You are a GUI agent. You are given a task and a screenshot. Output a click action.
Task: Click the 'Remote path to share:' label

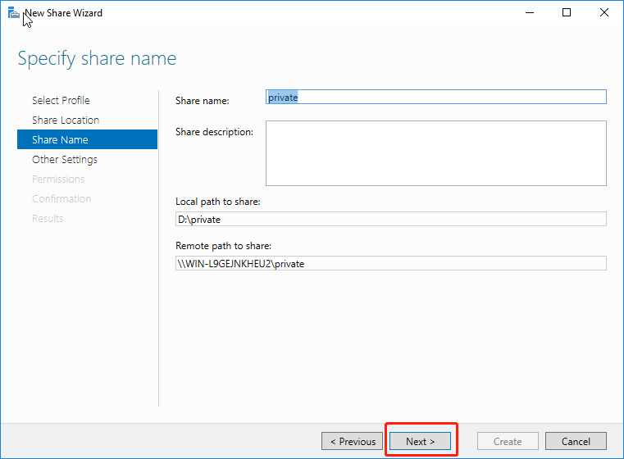tap(223, 246)
